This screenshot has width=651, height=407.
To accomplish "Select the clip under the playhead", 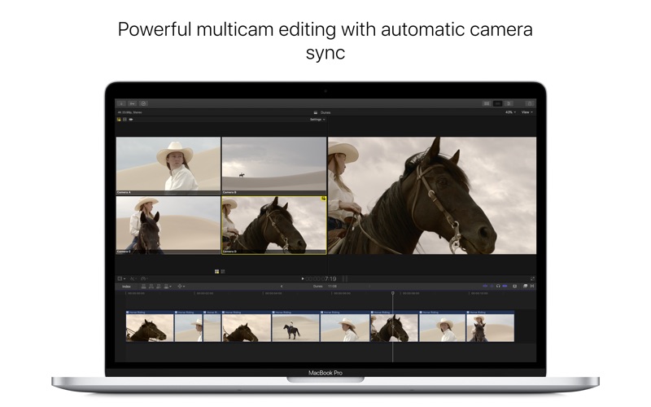I will point(394,326).
